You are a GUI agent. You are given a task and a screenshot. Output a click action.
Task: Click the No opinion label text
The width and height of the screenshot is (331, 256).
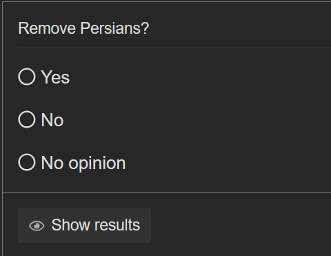pos(83,164)
